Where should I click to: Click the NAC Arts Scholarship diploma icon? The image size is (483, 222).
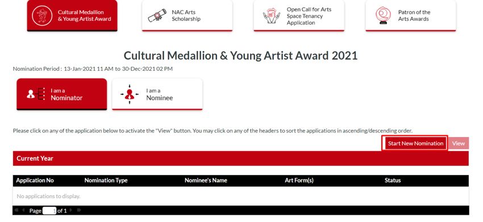(157, 16)
